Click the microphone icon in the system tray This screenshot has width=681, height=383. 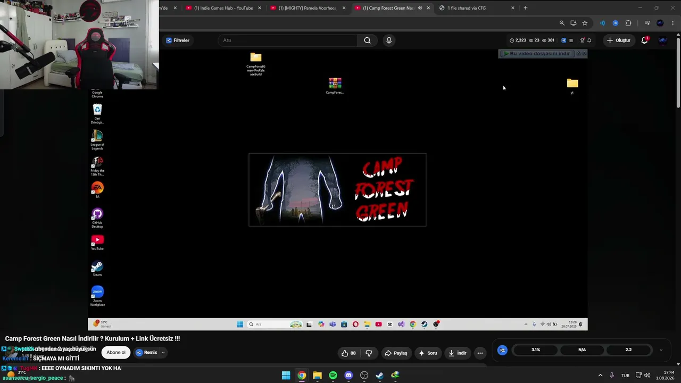coord(612,376)
